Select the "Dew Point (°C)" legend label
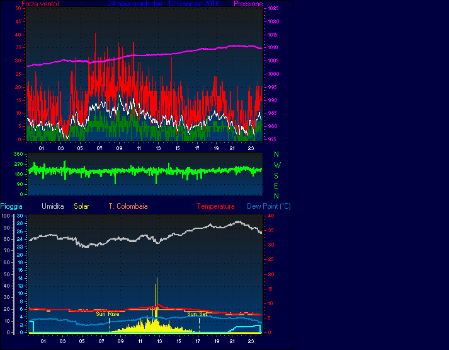The height and width of the screenshot is (350, 449). point(269,206)
